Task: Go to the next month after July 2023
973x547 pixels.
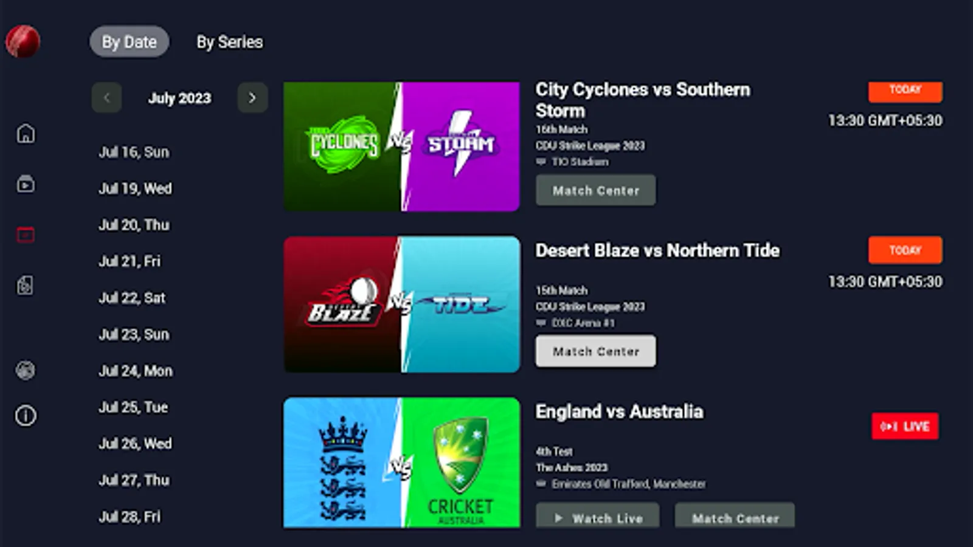Action: (252, 98)
